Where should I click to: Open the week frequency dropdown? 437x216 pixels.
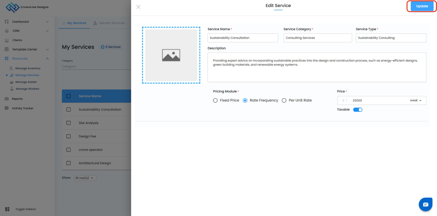pos(416,101)
